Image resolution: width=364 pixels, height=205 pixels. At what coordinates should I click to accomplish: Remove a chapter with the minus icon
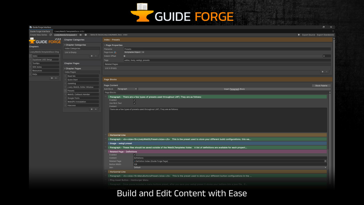56,78
